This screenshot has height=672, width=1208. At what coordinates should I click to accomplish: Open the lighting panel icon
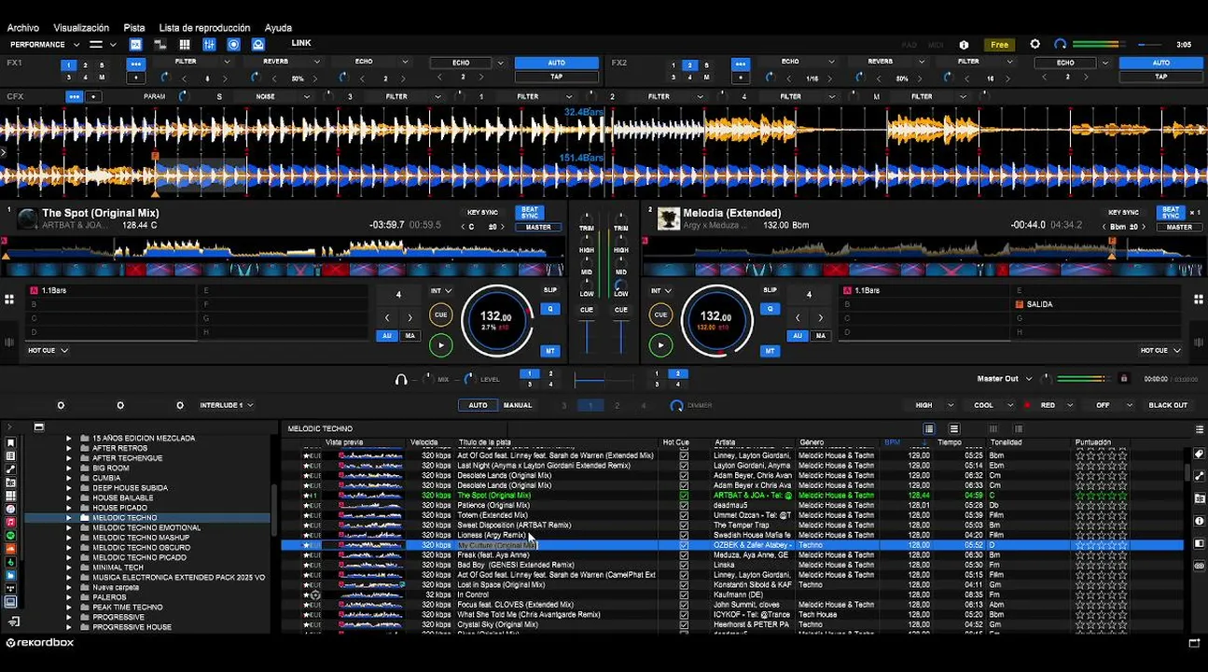(258, 44)
